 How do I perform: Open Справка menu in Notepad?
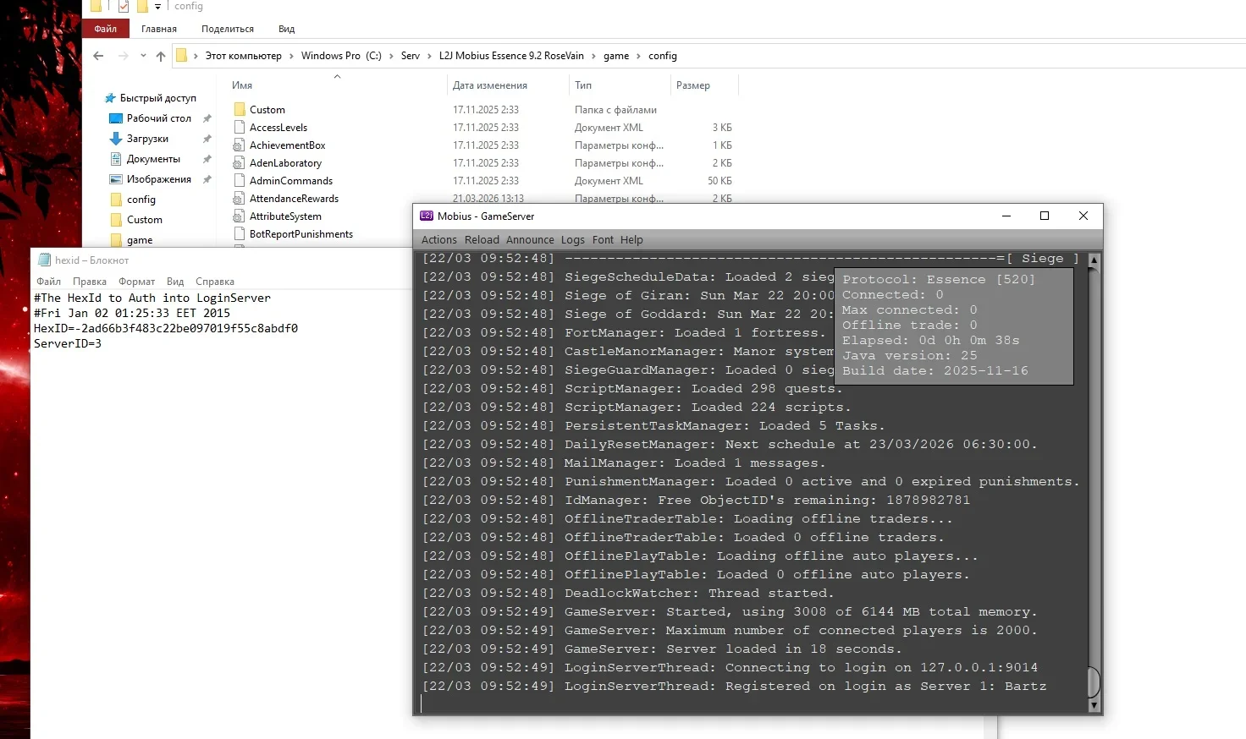point(215,282)
